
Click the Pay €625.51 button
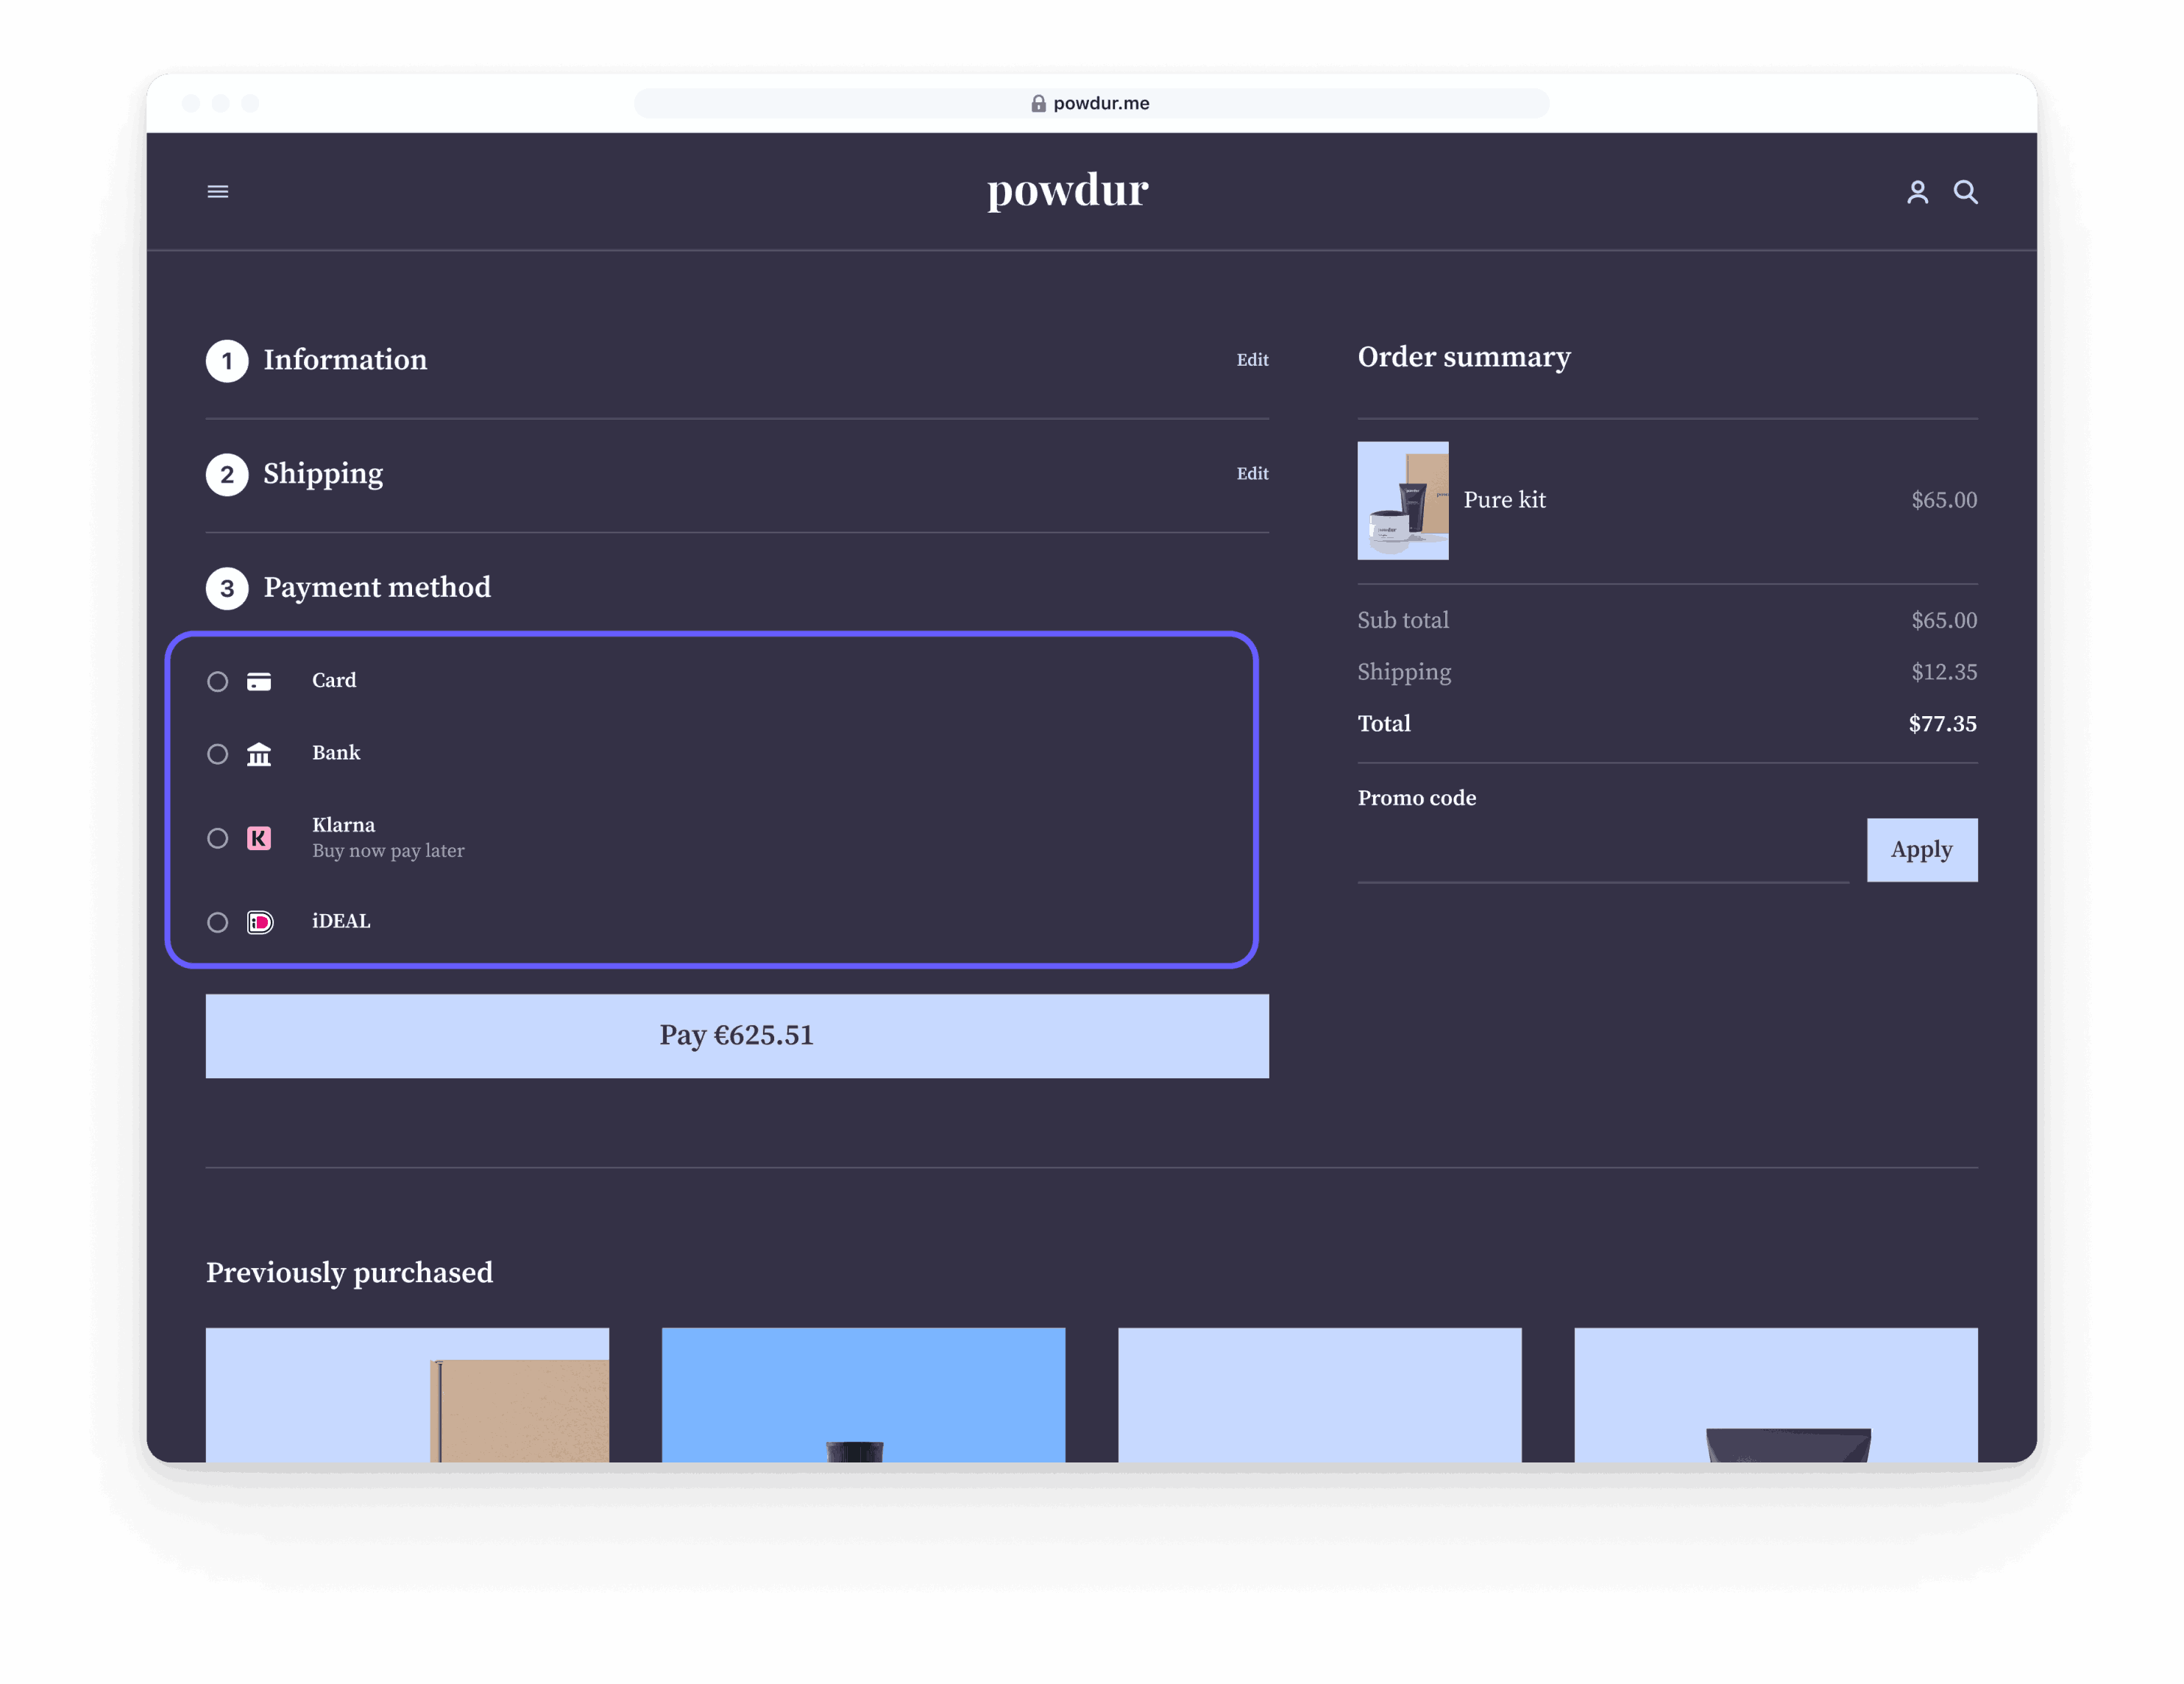736,1036
